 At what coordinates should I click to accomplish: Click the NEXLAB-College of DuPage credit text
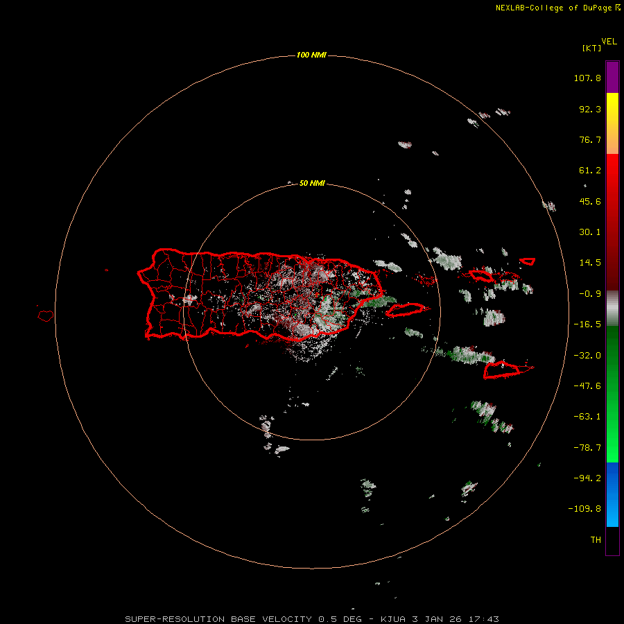pos(557,8)
